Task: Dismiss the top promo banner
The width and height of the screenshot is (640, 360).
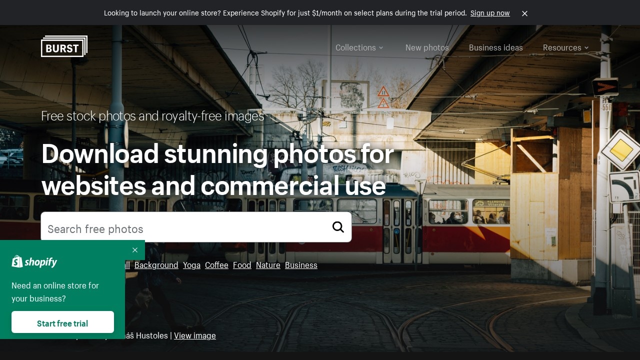Action: pos(524,13)
